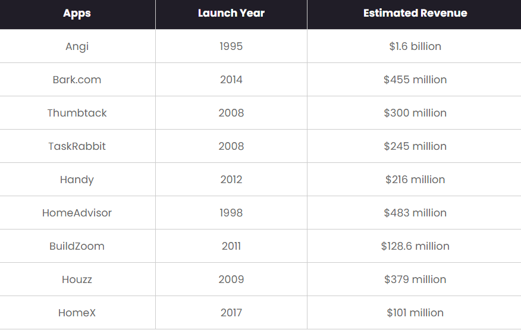Select the $455 million revenue cell
Viewport: 521px width, 330px height.
pyautogui.click(x=415, y=80)
